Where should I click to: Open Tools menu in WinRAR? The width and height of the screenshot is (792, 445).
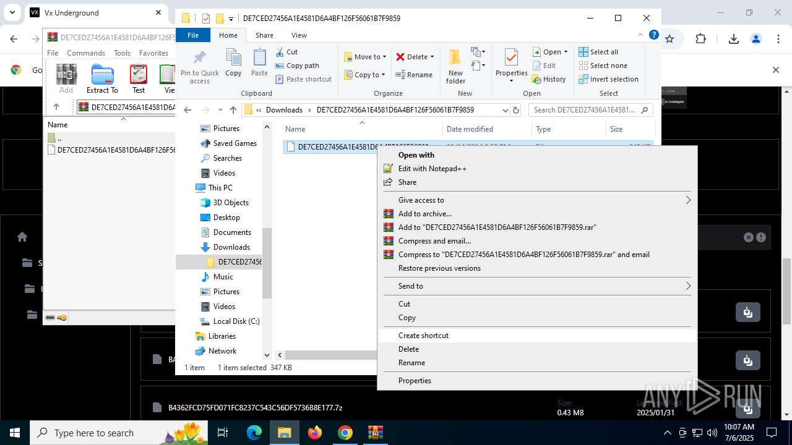click(122, 53)
